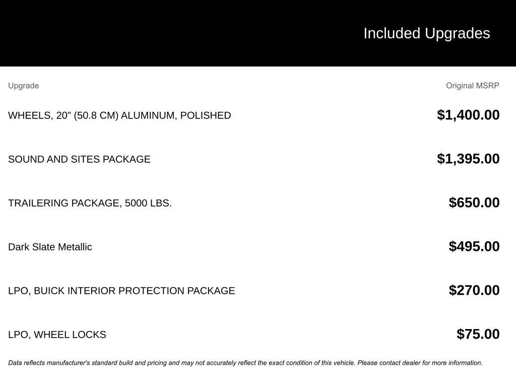Screen dimensions: 516x387
Task: Select the polished aluminum wheels upgrade name
Action: [119, 115]
